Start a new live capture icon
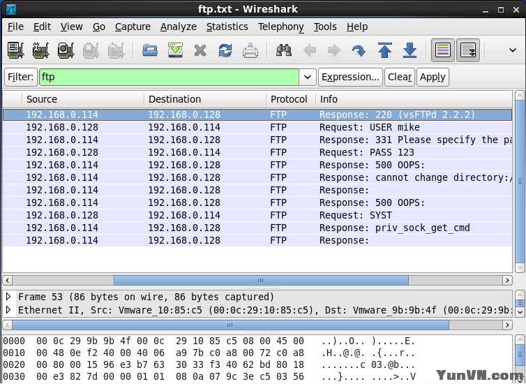This screenshot has width=526, height=384. pyautogui.click(x=66, y=51)
